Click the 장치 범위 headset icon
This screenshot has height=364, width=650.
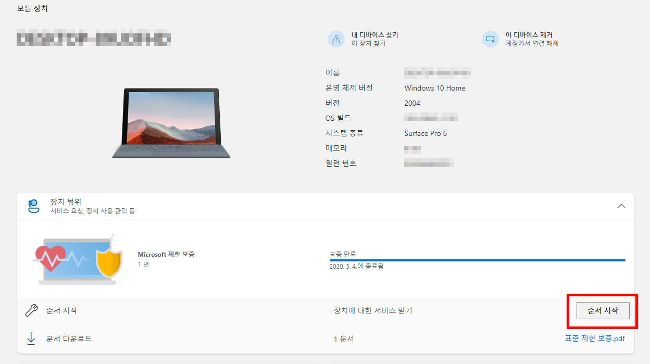(x=33, y=206)
